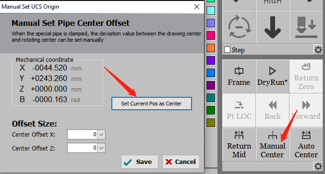Click the large down arrow jog button

coord(272,27)
